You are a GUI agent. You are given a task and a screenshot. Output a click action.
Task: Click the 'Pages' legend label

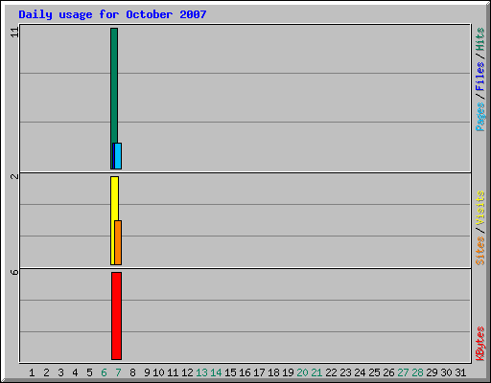pyautogui.click(x=479, y=117)
